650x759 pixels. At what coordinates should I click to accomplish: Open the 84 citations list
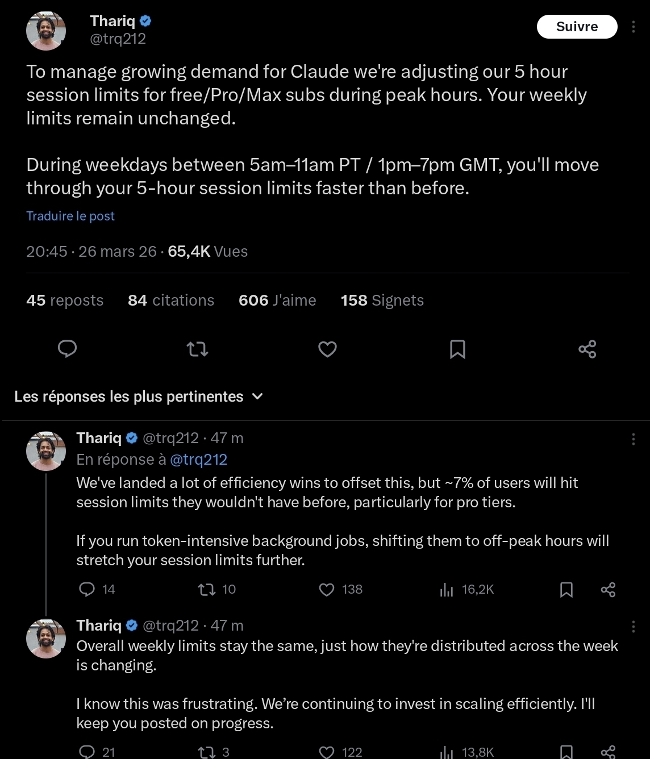click(171, 301)
